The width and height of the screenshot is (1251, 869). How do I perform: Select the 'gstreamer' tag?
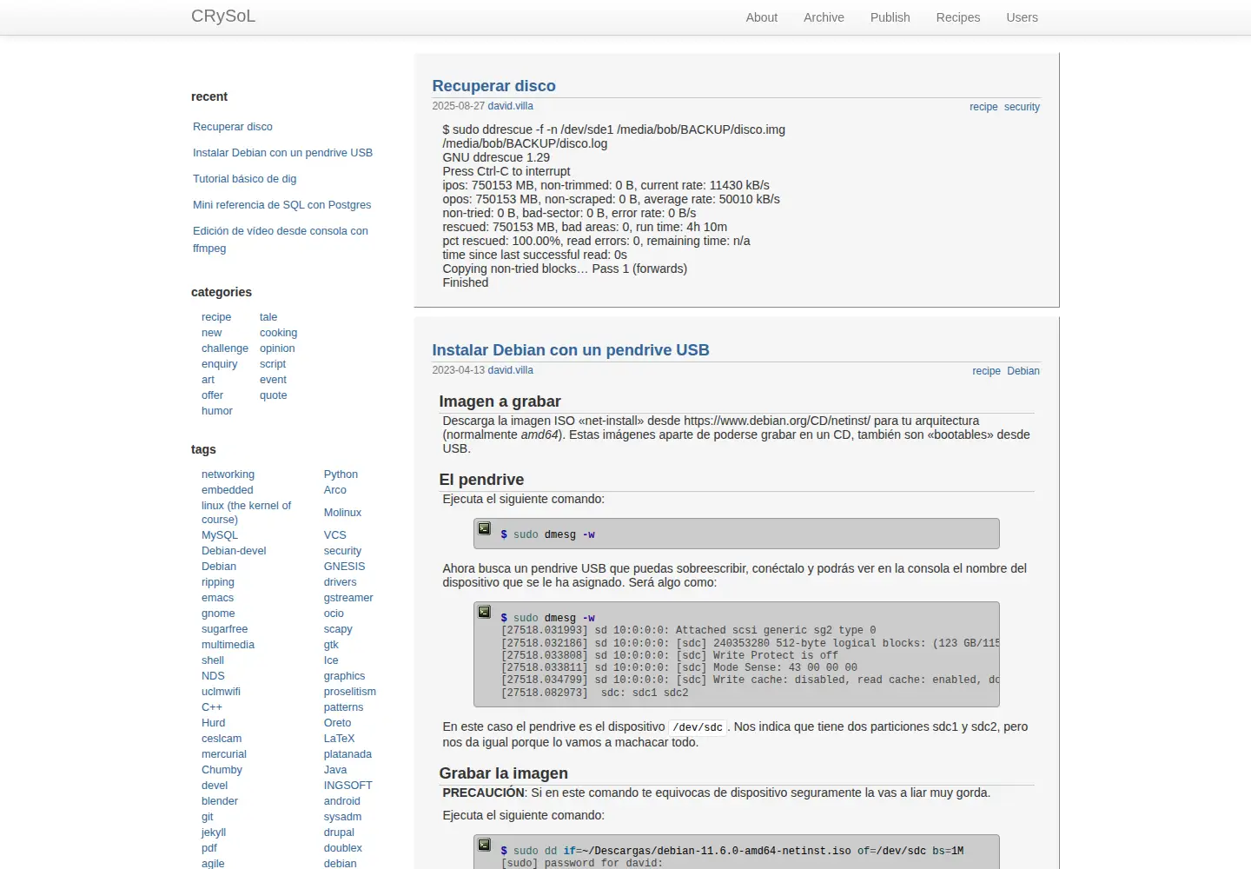348,598
